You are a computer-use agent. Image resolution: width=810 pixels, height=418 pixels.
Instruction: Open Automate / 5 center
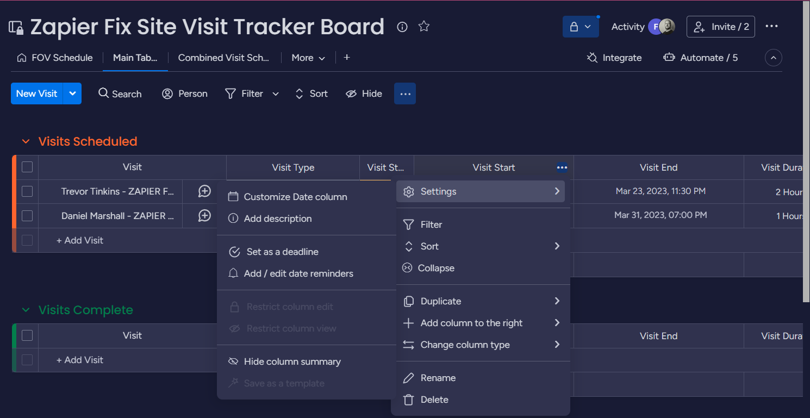click(x=701, y=58)
